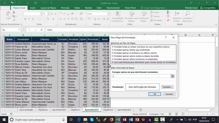Viewport: 219px width, 123px height.
Task: Open Firefox from taskbar
Action: [111, 120]
